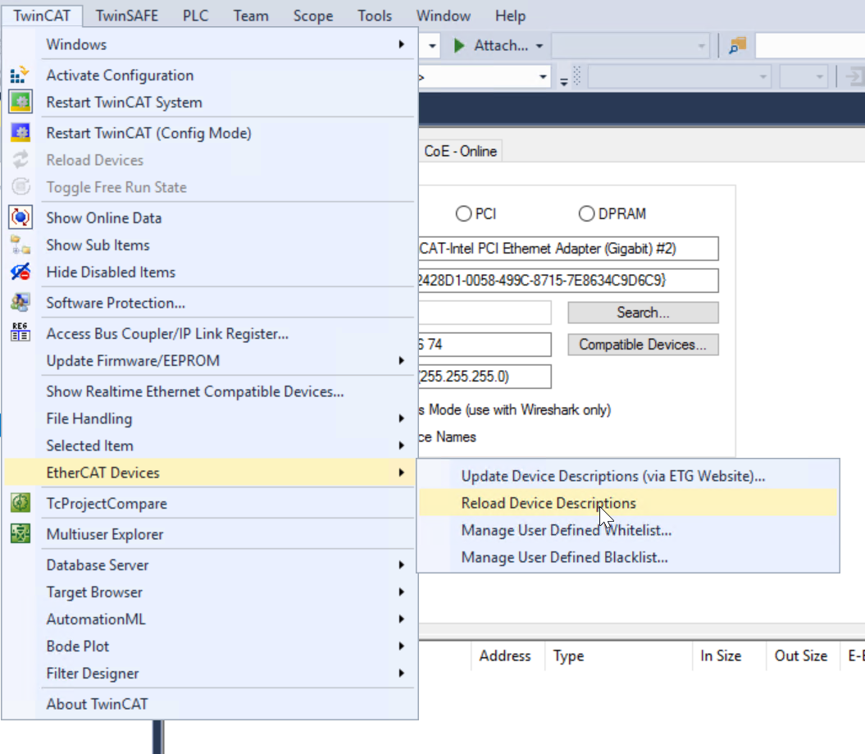Click the Reload Devices icon
This screenshot has width=865, height=754.
coord(20,159)
